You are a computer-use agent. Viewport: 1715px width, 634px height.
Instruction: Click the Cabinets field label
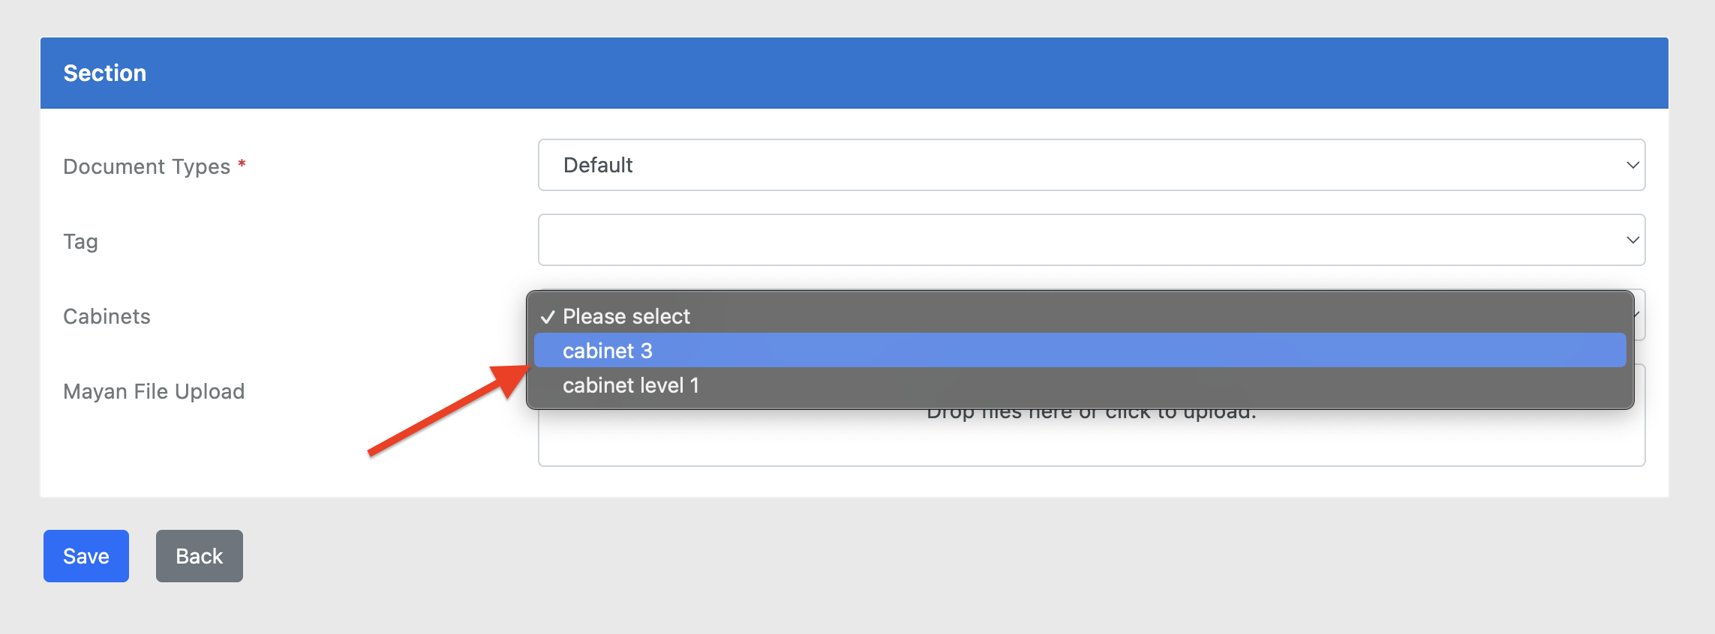click(x=107, y=316)
